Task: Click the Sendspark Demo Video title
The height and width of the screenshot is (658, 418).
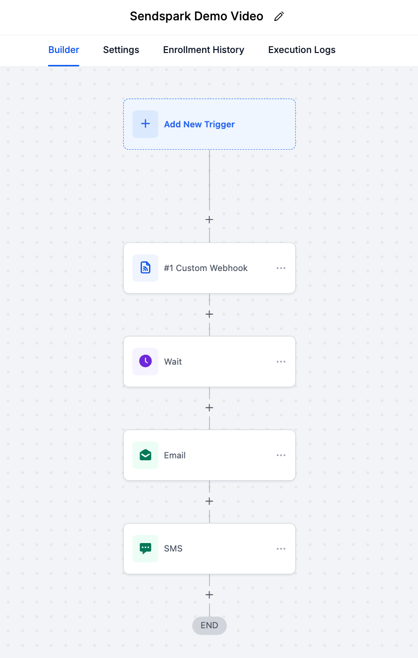Action: click(197, 16)
